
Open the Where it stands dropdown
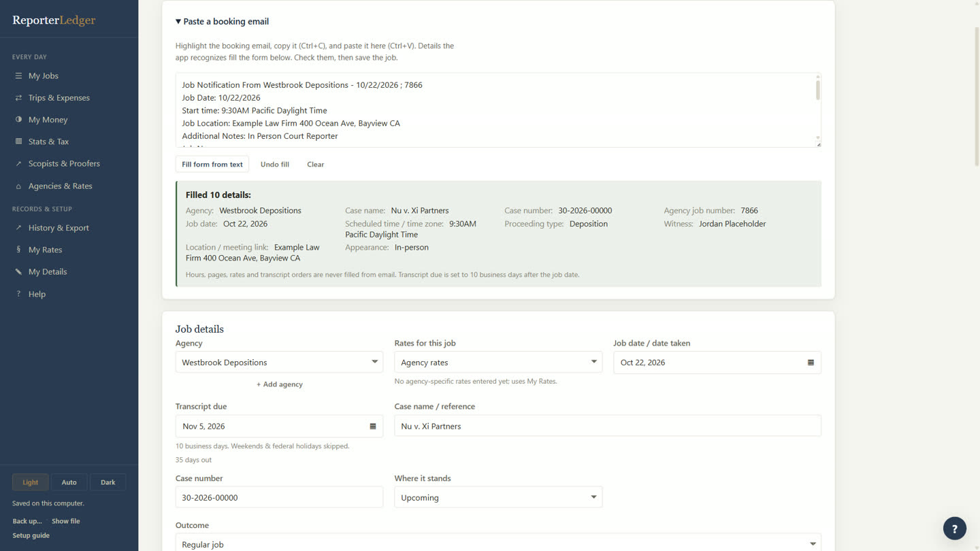498,497
